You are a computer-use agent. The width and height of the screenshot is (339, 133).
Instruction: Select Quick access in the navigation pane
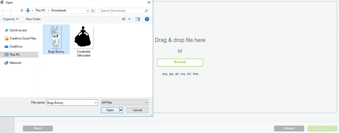[x=18, y=30]
